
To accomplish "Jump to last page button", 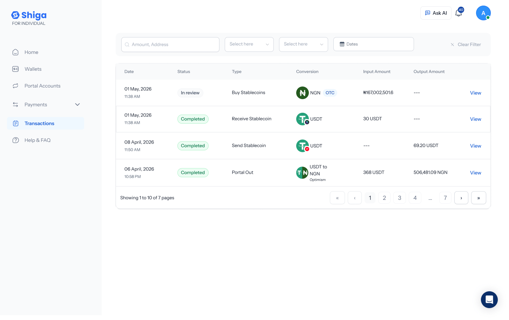I will click(x=479, y=198).
